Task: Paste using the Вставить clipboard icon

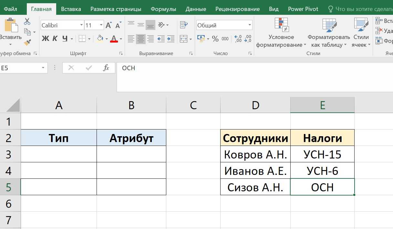Action: 11,25
